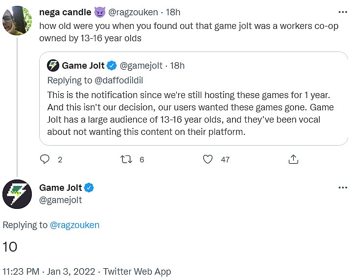Like the tweet with heart icon
This screenshot has width=350, height=280.
coord(208,159)
